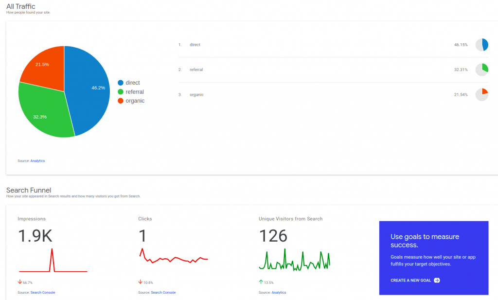Open Analytics link under Unique Visitors from Search

(x=279, y=292)
